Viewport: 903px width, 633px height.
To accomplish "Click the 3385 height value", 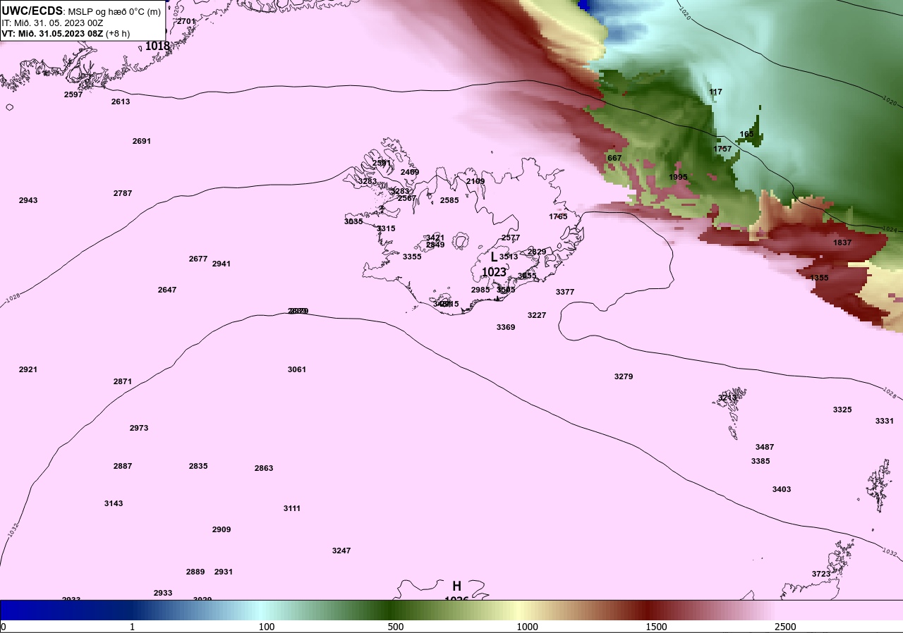I will (x=760, y=461).
